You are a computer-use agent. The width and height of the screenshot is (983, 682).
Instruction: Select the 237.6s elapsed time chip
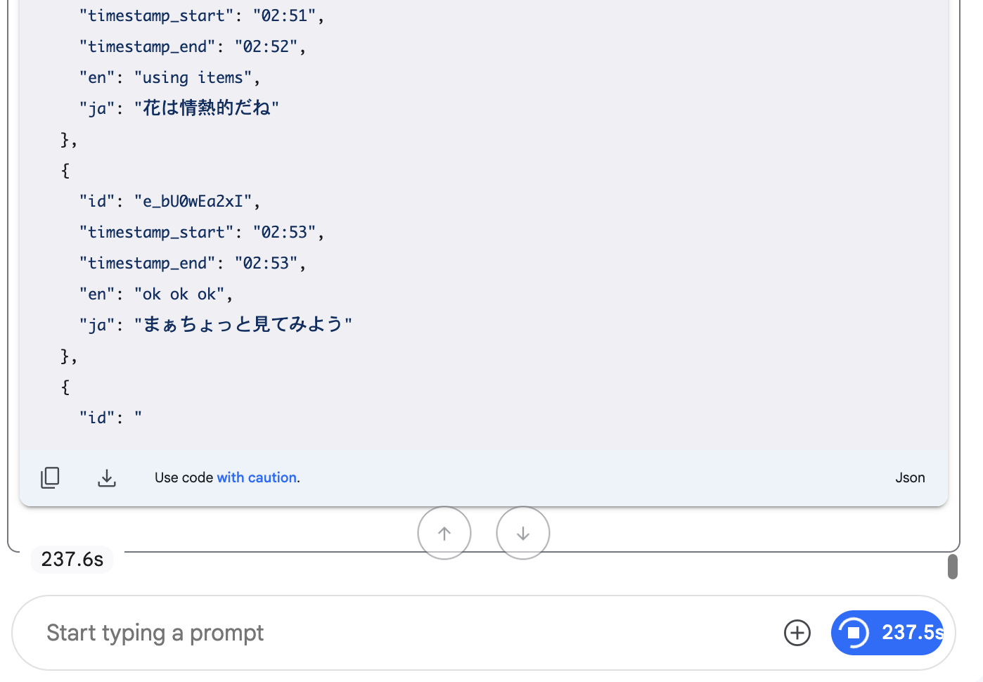pos(72,559)
